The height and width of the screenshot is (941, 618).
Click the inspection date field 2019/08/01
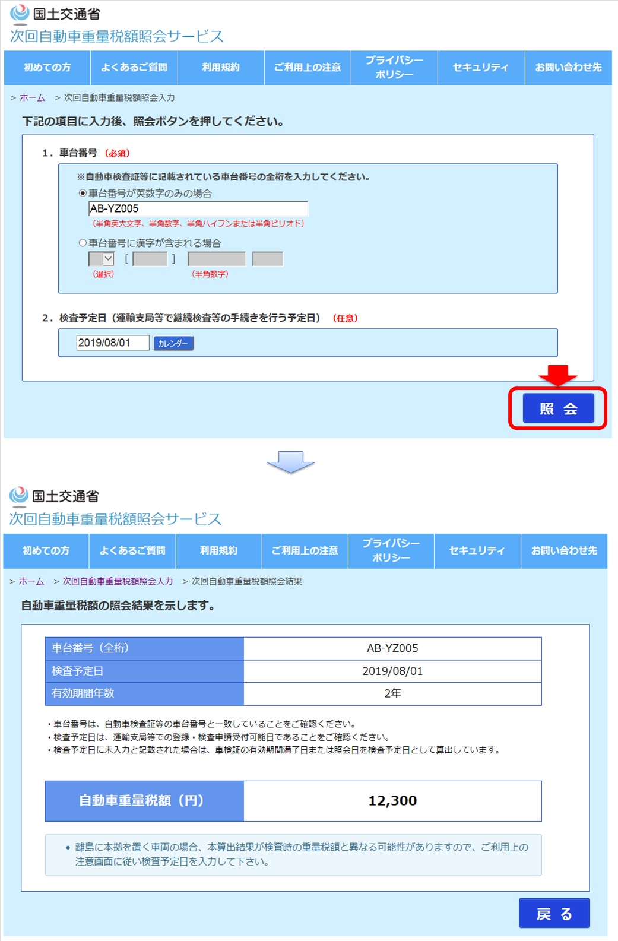coord(112,343)
